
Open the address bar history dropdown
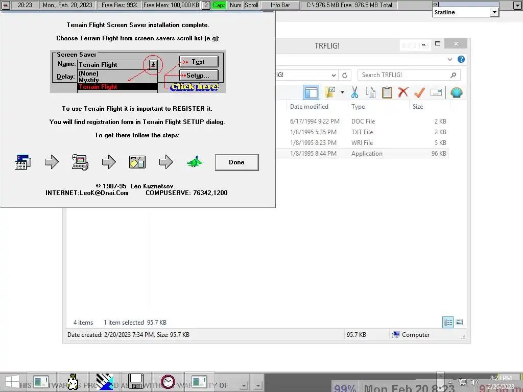point(334,75)
